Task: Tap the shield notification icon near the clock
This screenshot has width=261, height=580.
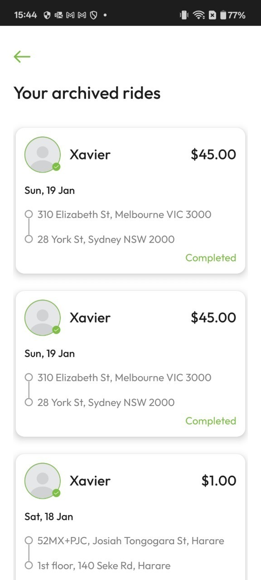Action: (47, 15)
